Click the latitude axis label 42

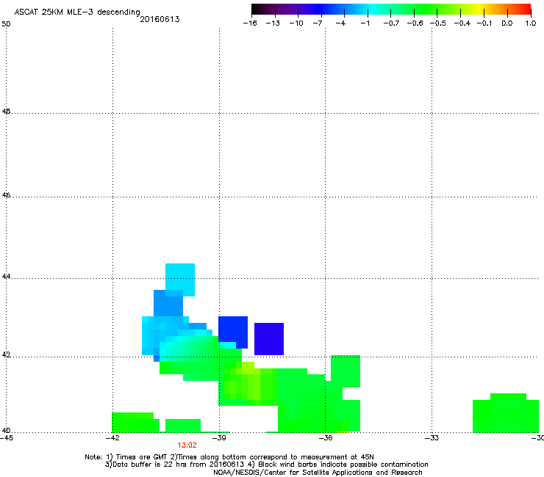(x=6, y=355)
